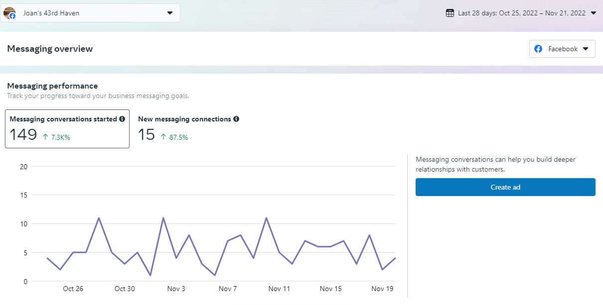Screen dimensions: 603x305
Task: Click info icon beside Messaging conversations started
Action: (122, 119)
